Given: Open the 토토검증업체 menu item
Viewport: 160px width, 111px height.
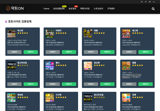Looking at the screenshot, I should (59, 9).
